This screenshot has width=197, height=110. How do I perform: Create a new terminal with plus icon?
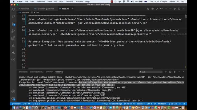166,72
